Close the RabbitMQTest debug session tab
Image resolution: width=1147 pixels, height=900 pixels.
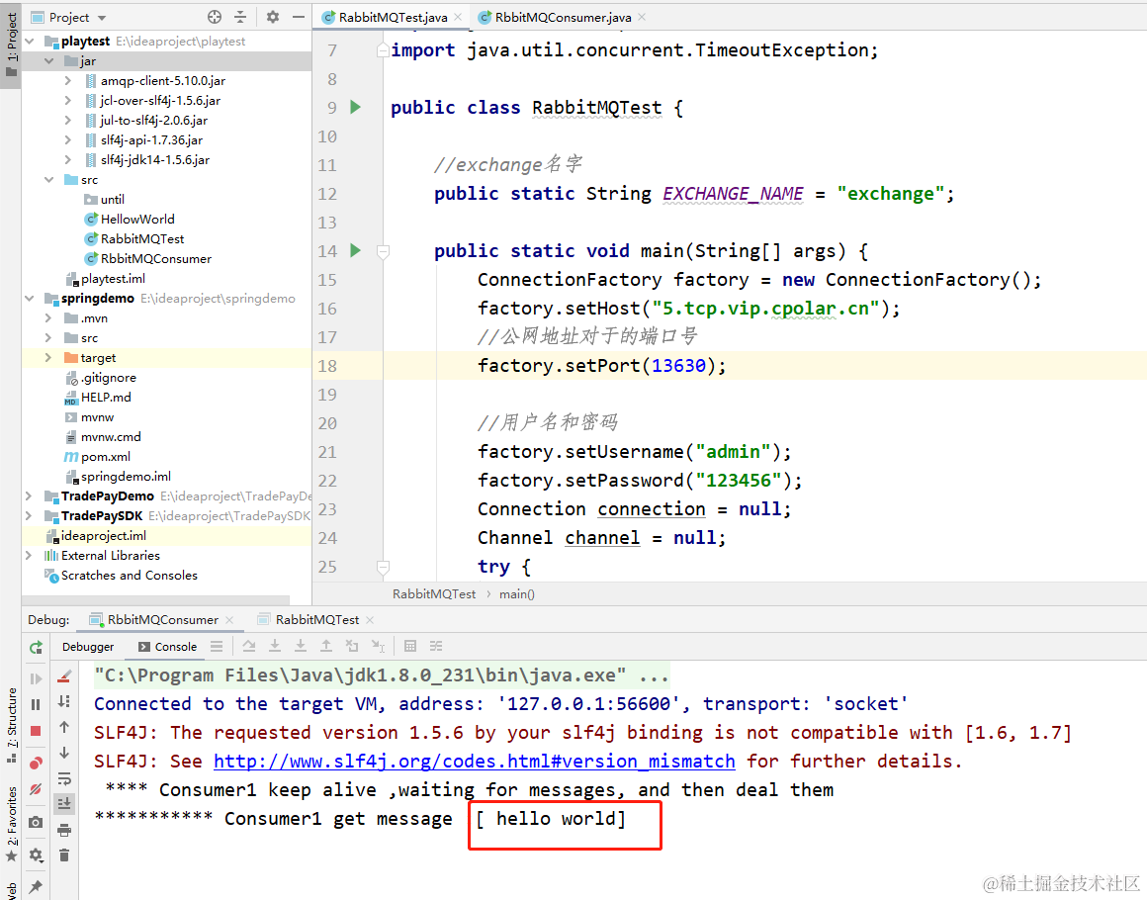[370, 620]
